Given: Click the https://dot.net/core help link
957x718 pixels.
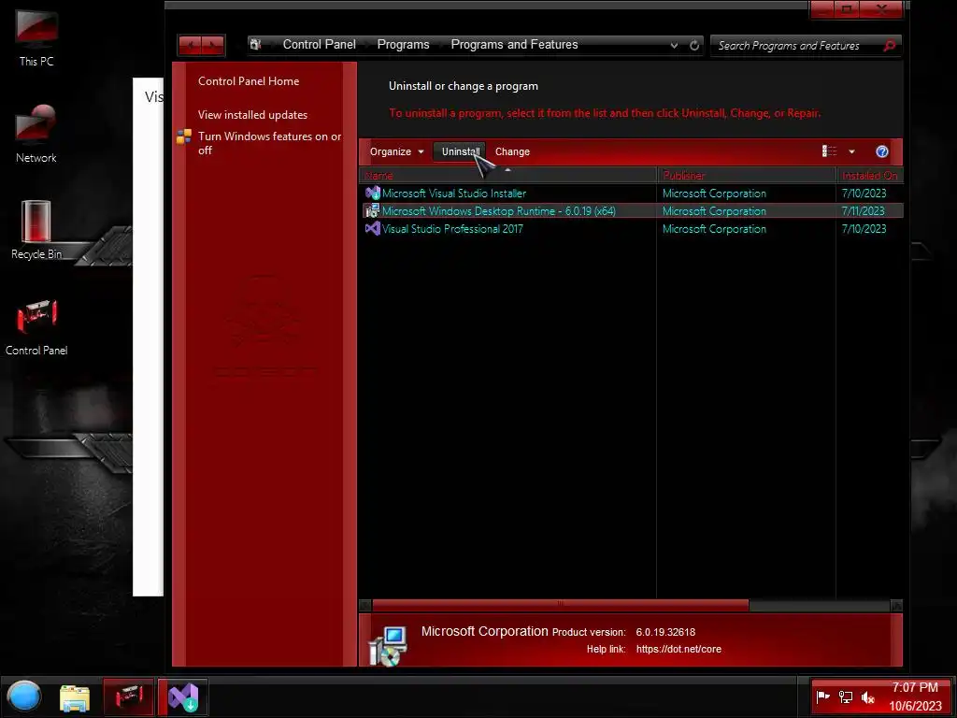Looking at the screenshot, I should click(x=678, y=649).
